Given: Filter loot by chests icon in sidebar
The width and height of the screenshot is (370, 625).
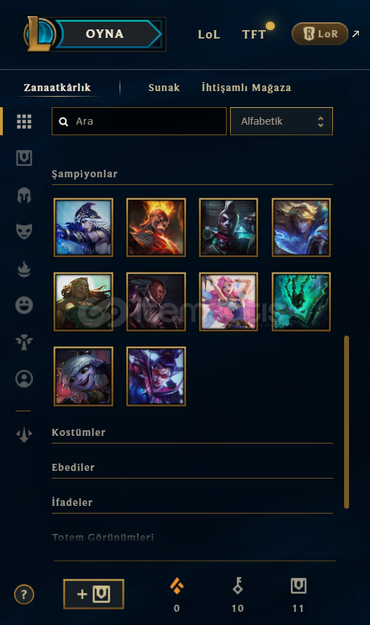Looking at the screenshot, I should pos(24,158).
